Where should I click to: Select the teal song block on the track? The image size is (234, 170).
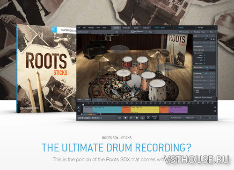(x=107, y=110)
